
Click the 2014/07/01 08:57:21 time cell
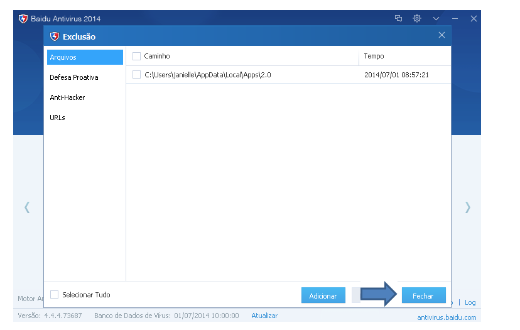[396, 75]
